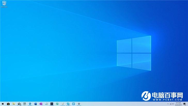Open the Mail app in taskbar
Viewport: 188px width, 106px height.
tap(19, 104)
